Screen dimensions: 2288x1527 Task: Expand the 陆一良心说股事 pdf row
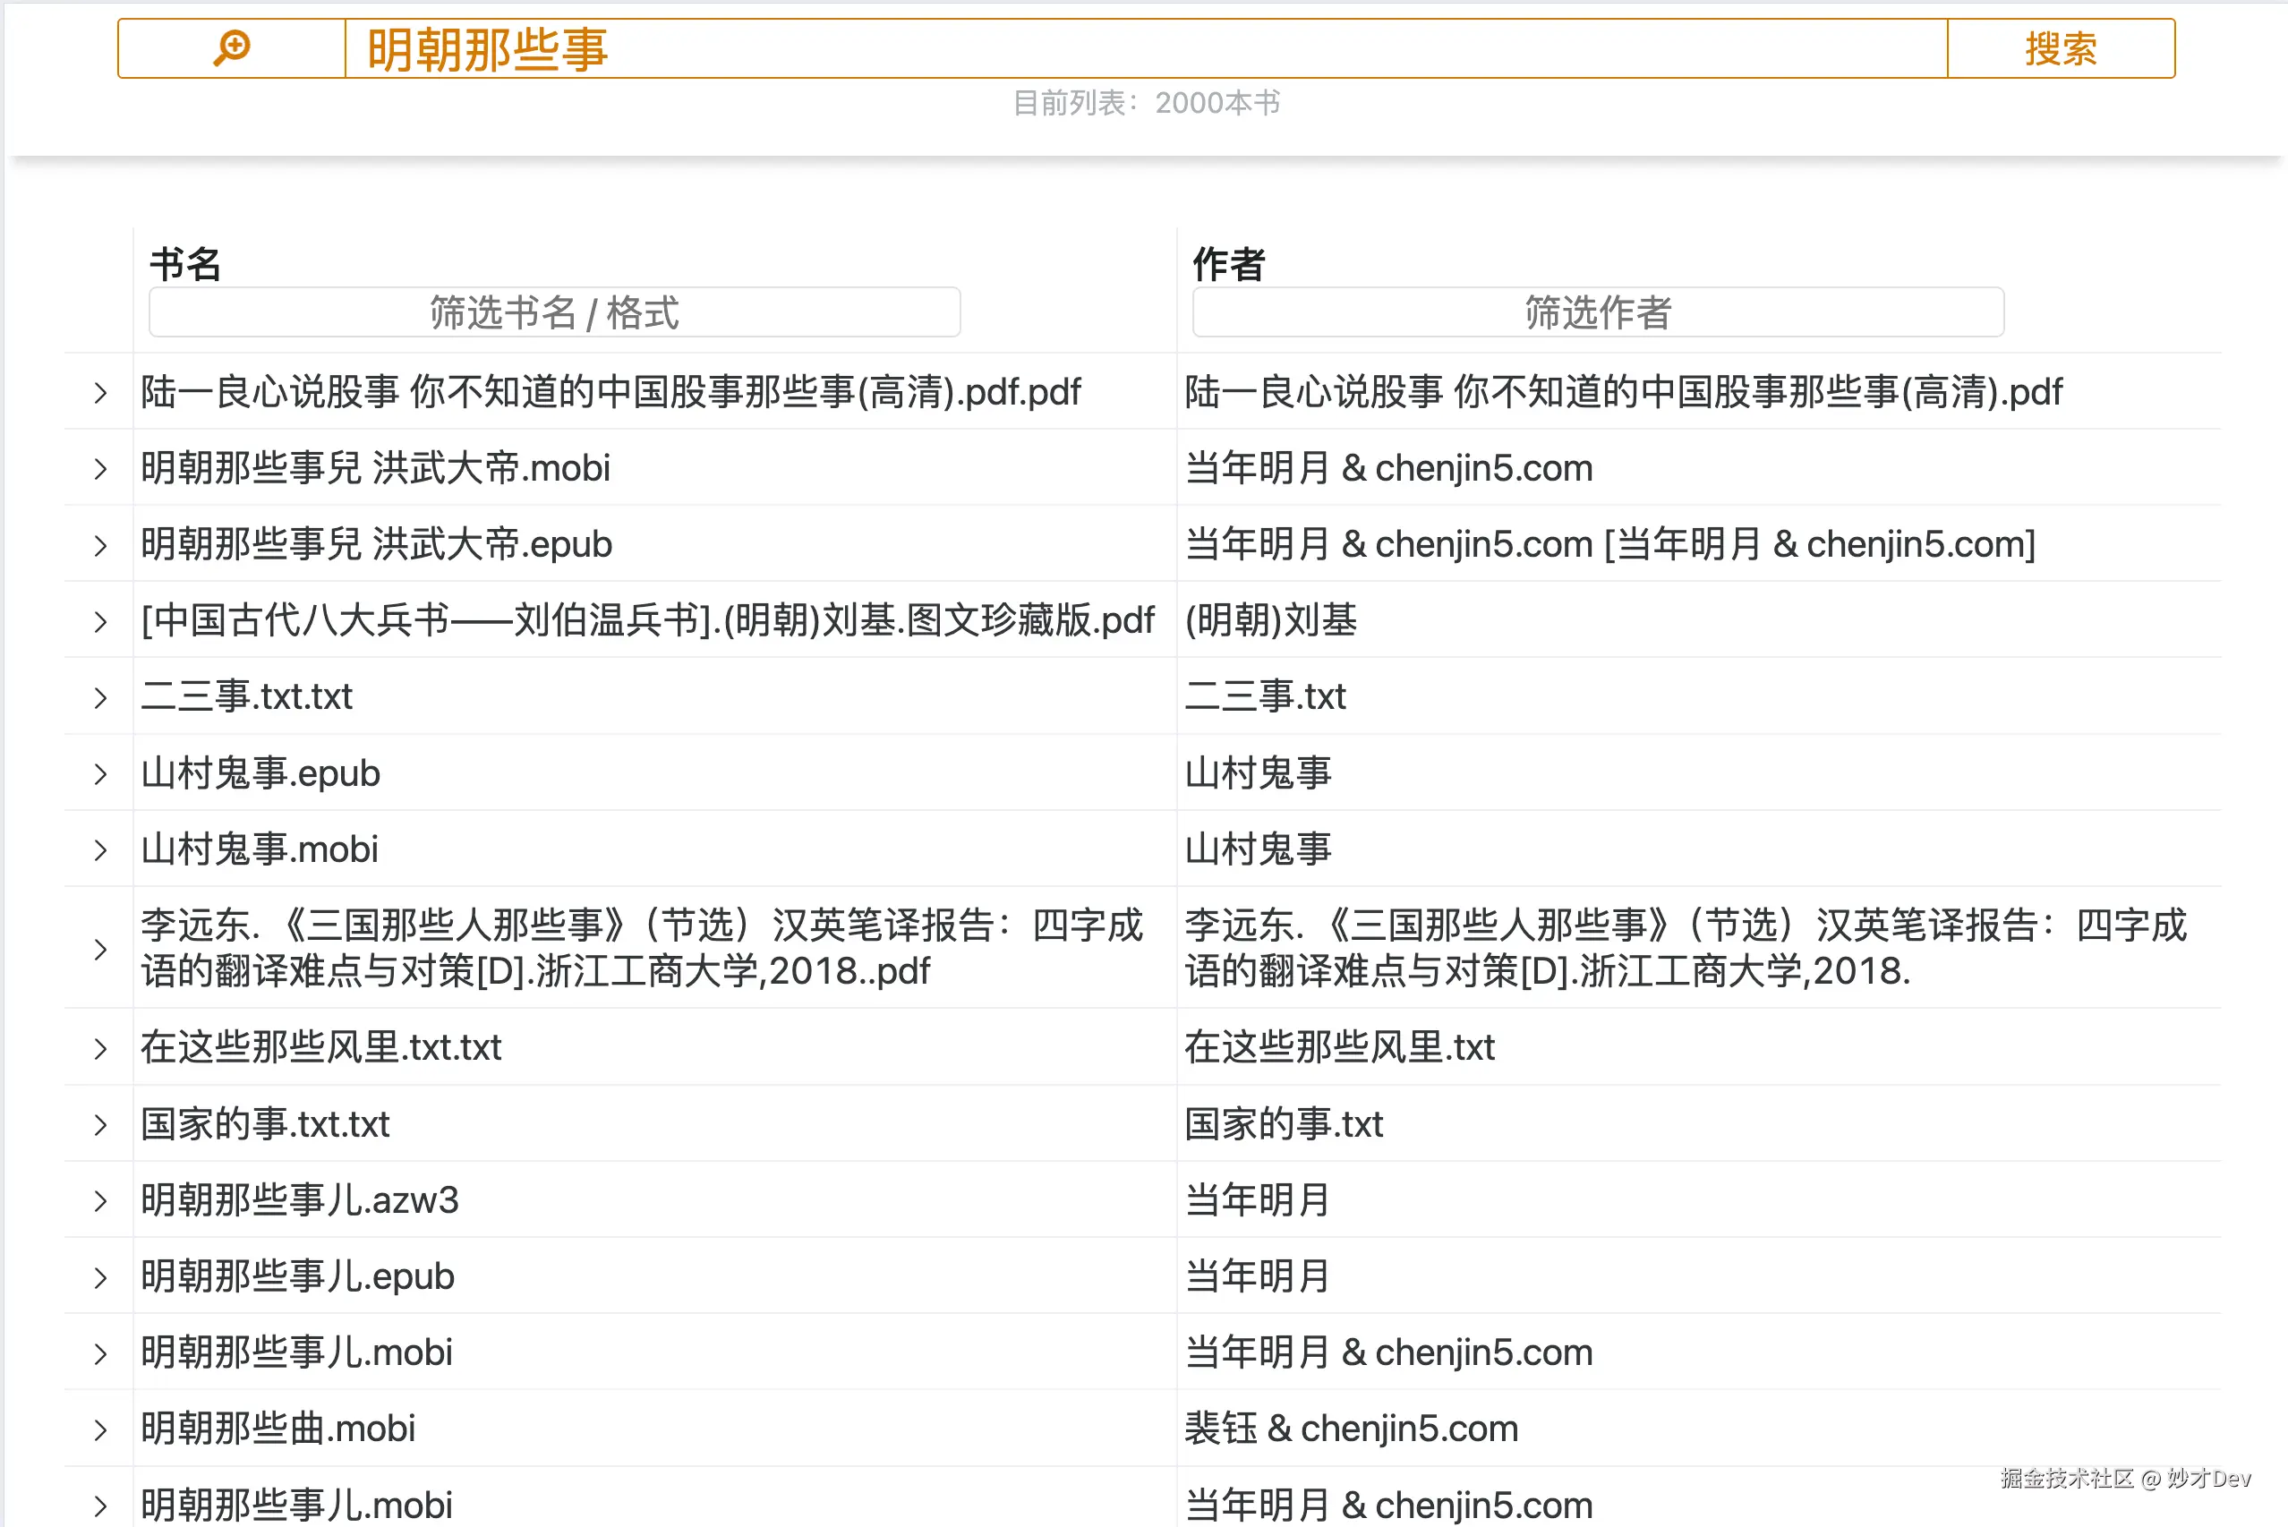(x=100, y=392)
